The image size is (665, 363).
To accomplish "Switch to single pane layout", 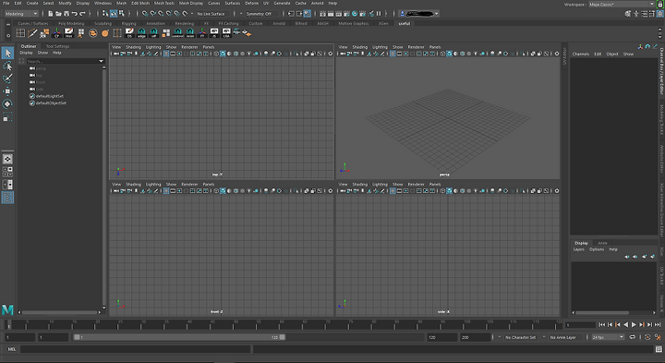I will tap(7, 159).
